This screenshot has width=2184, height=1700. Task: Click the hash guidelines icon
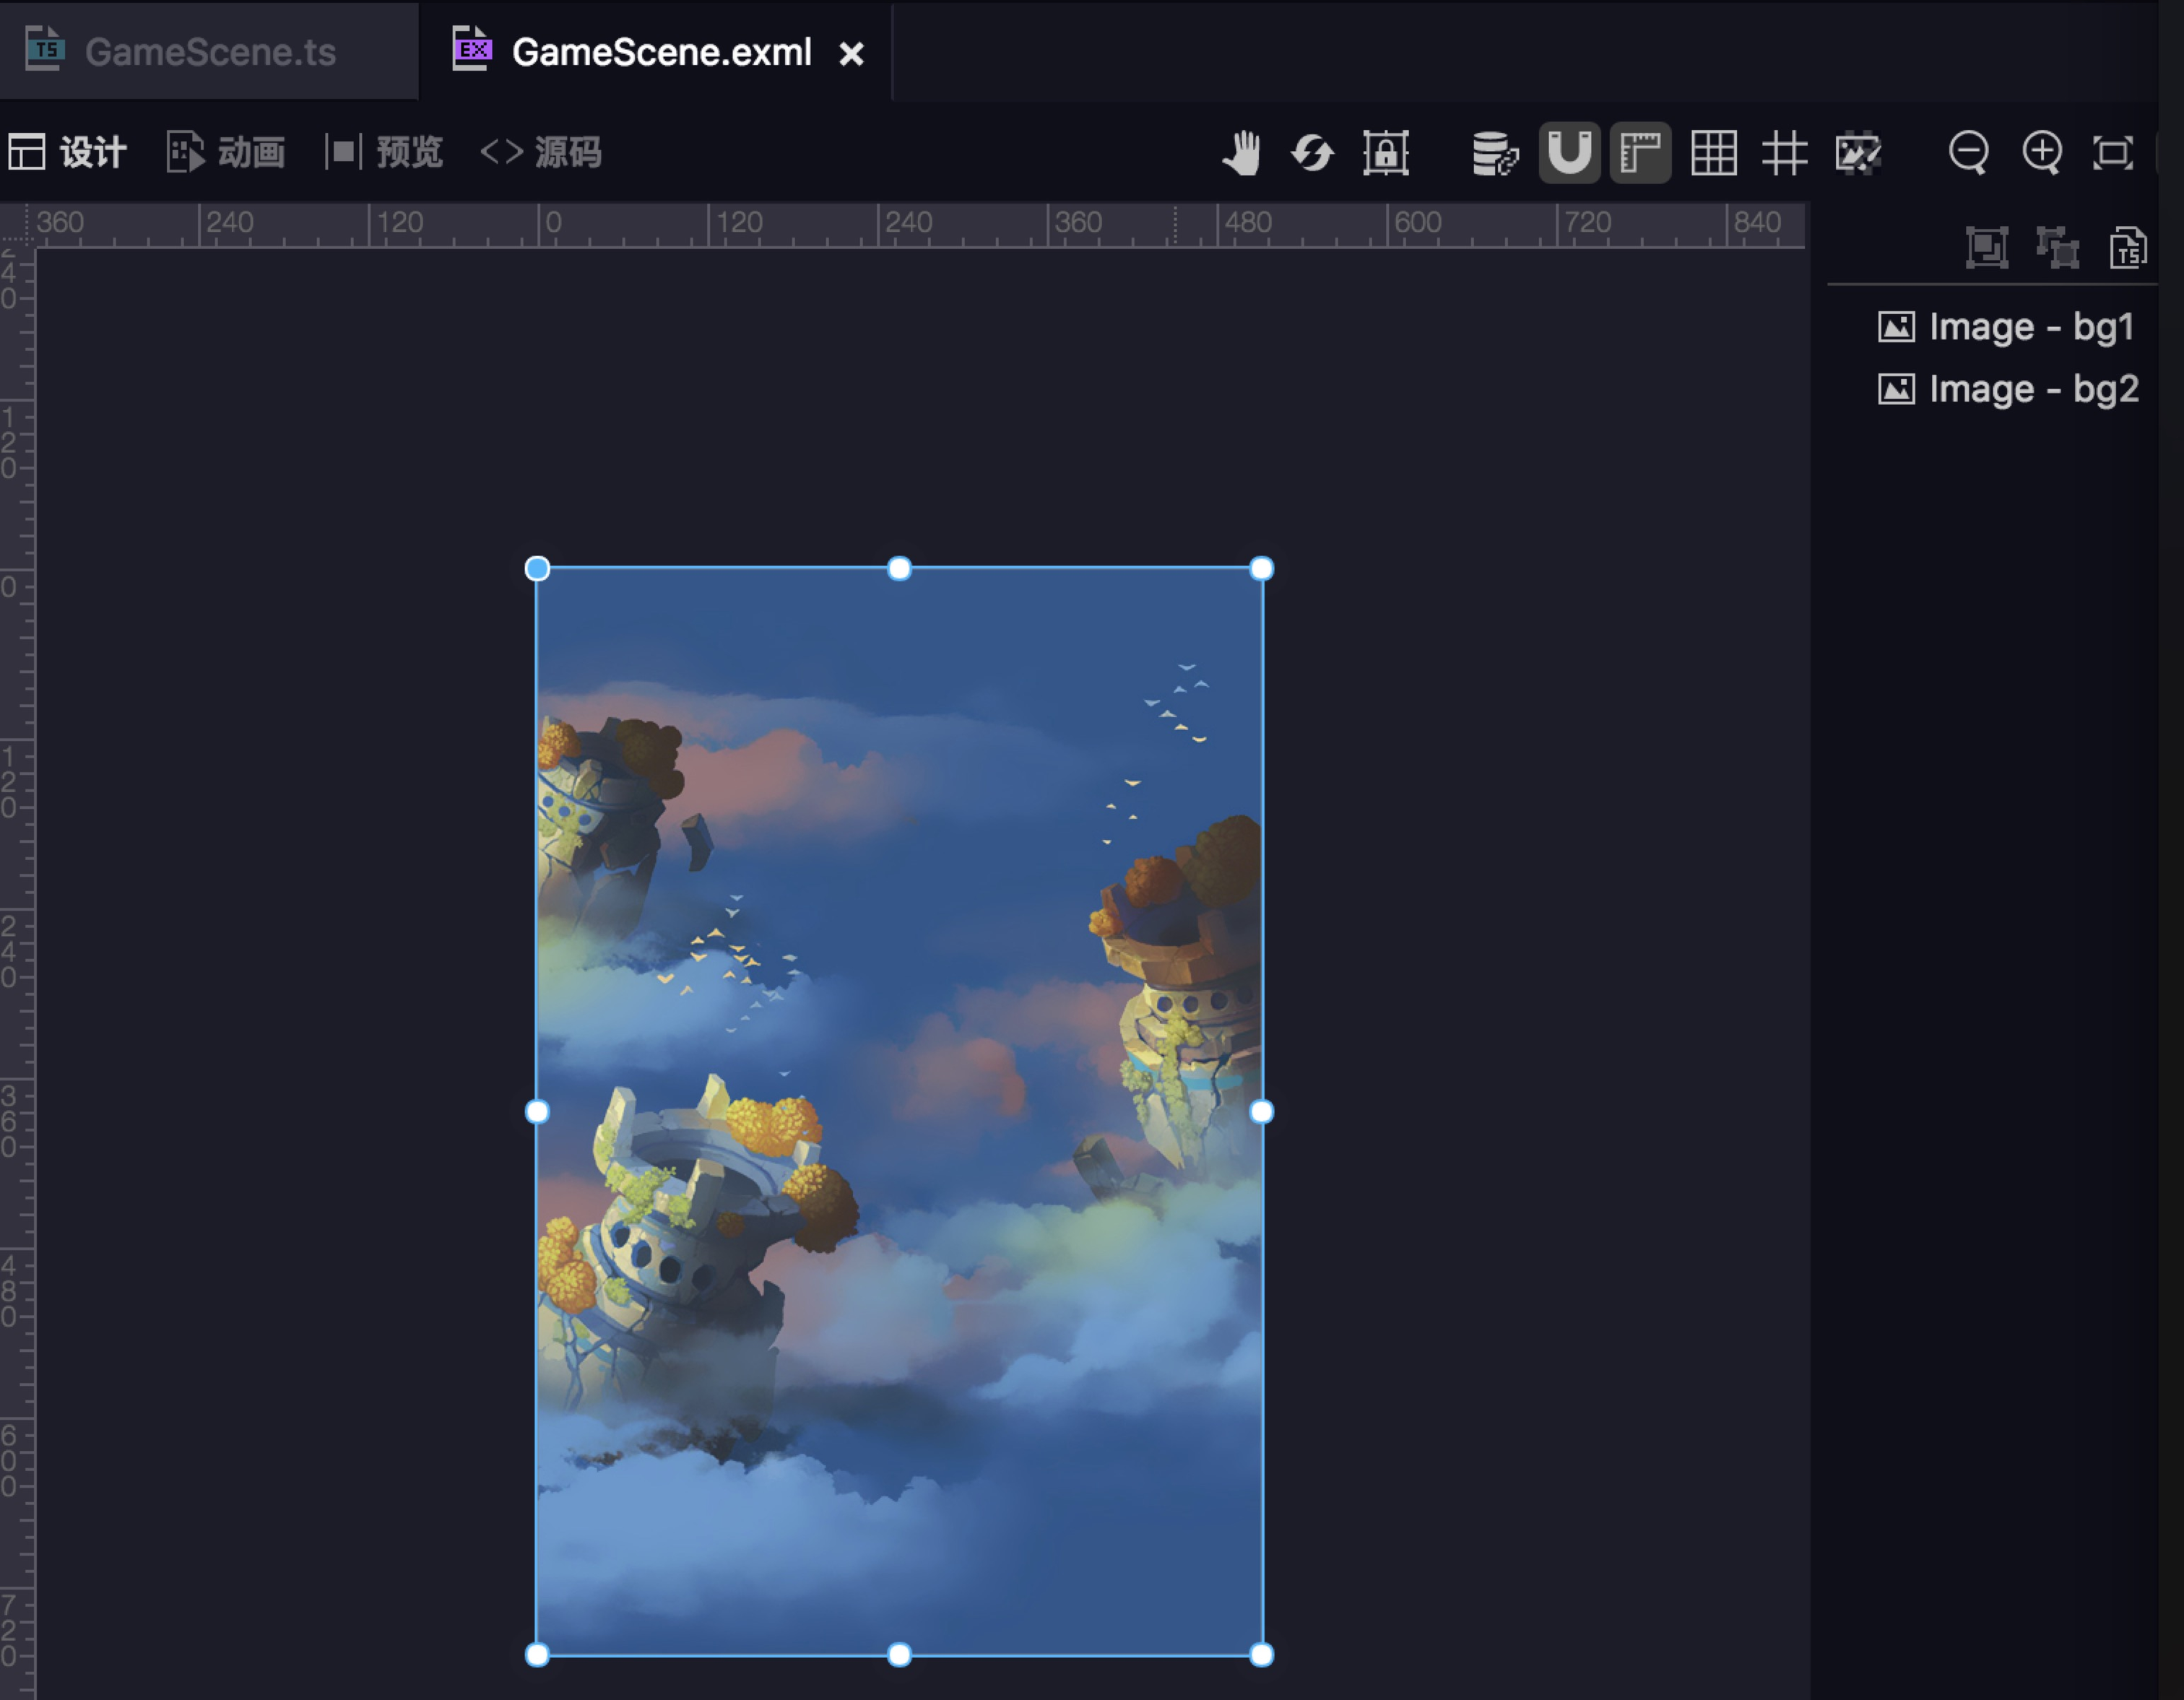coord(1784,153)
